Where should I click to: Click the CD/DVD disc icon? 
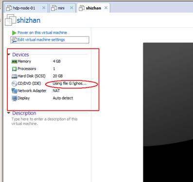[14, 83]
